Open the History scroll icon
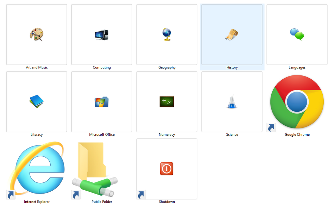This screenshot has height=215, width=329. (232, 35)
